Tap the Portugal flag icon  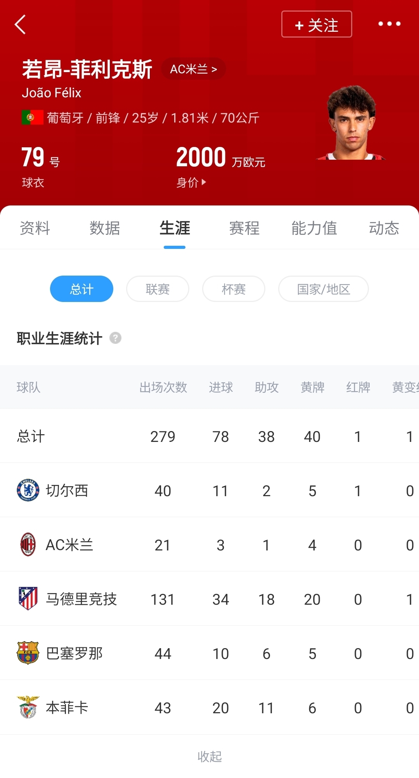pyautogui.click(x=32, y=117)
